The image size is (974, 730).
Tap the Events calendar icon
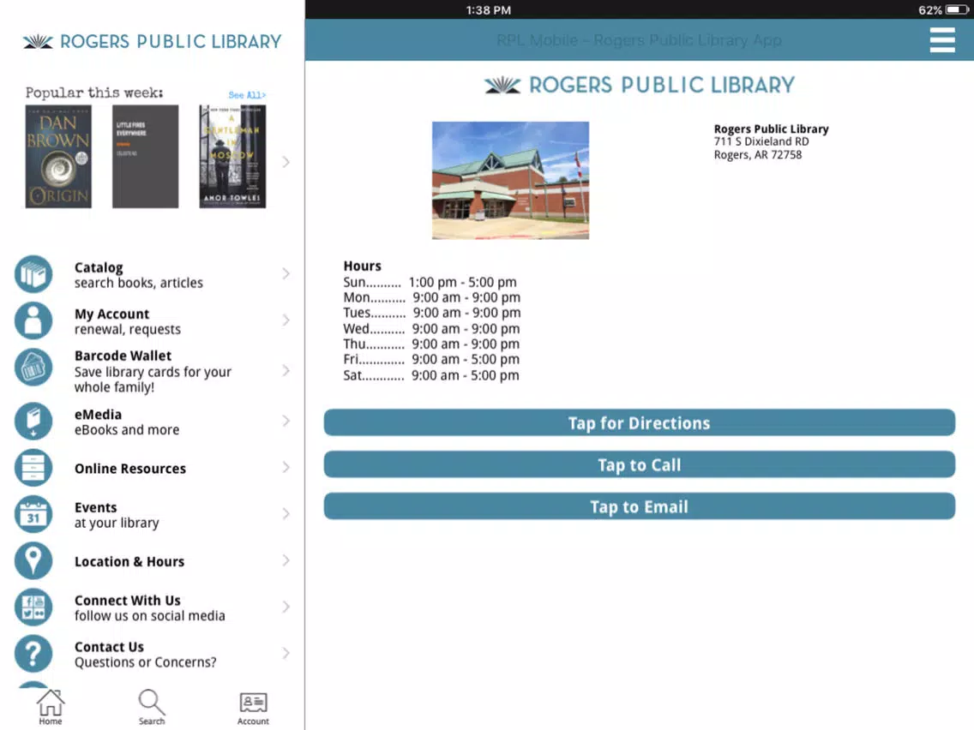[33, 514]
